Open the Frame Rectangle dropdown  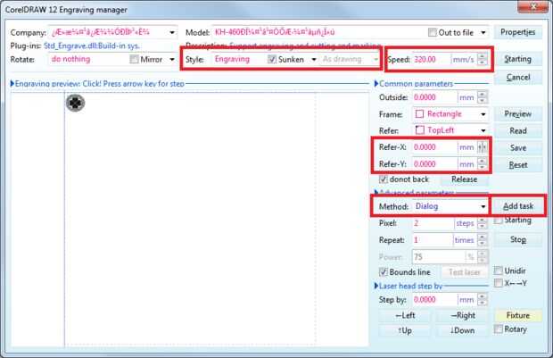pos(483,114)
